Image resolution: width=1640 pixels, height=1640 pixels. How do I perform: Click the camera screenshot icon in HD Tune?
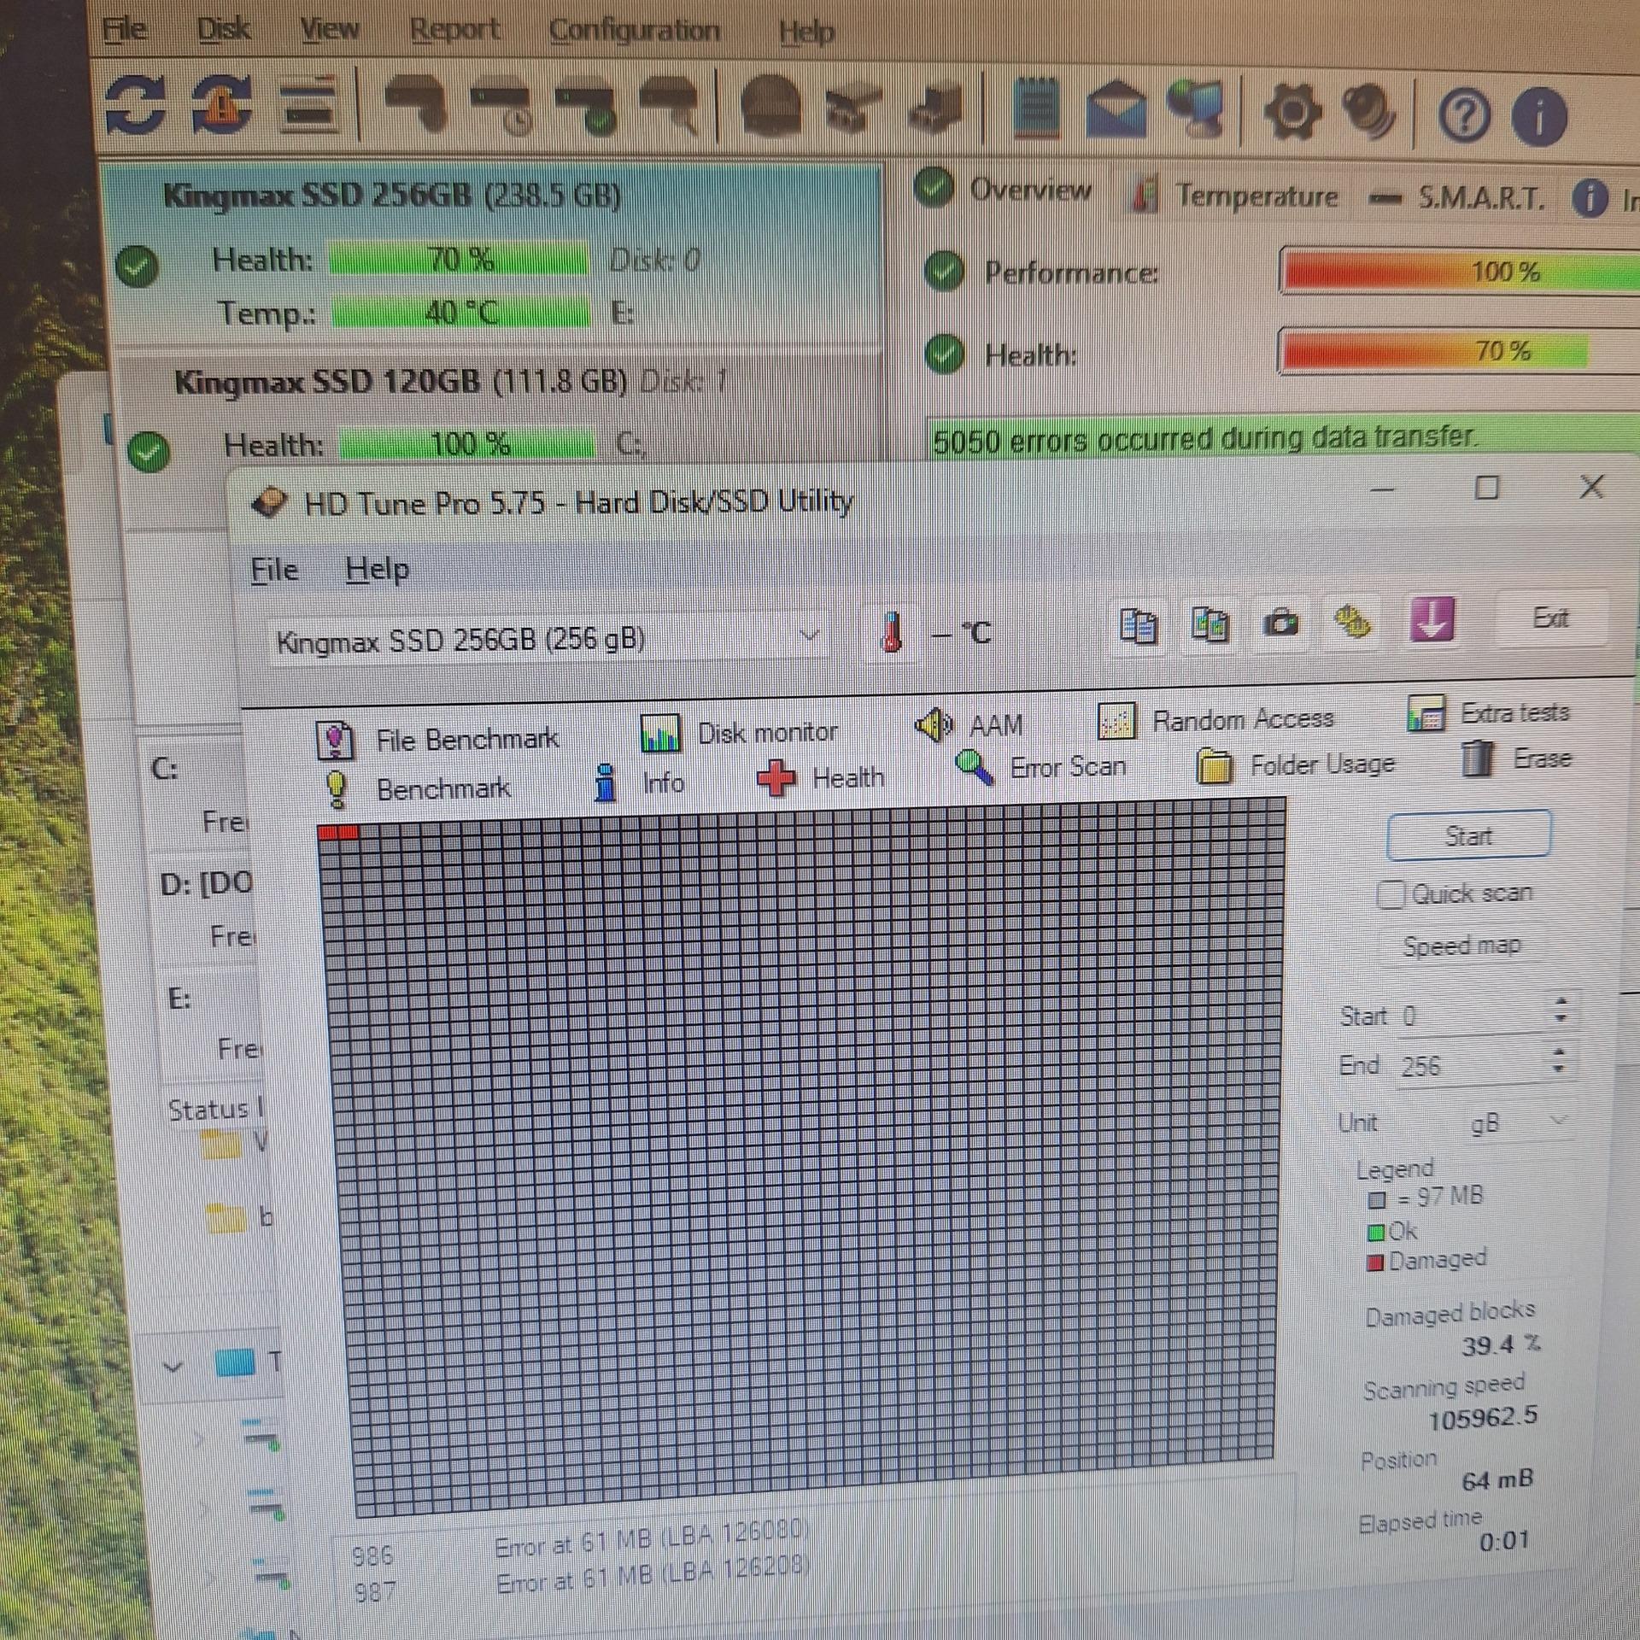coord(1281,622)
